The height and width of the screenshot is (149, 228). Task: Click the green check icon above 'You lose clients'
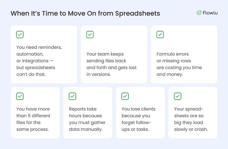point(125,96)
